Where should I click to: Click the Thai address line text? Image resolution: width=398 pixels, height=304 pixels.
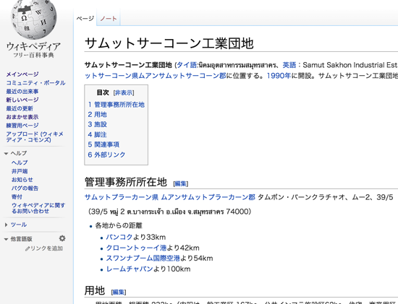[169, 212]
